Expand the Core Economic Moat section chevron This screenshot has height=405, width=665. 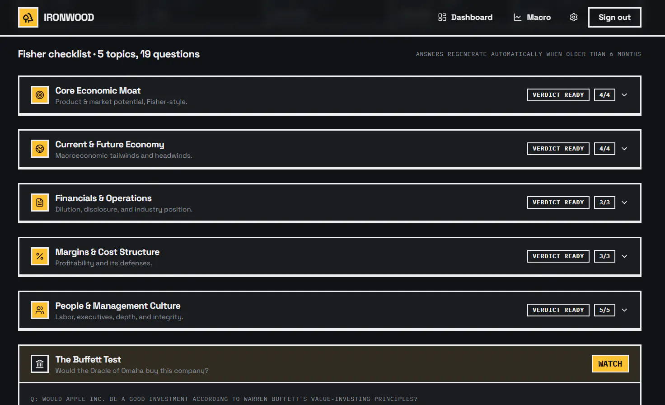[x=624, y=95]
